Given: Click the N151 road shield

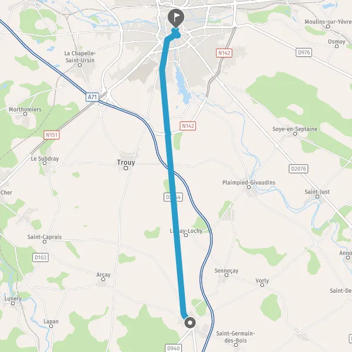Looking at the screenshot, I should point(52,135).
